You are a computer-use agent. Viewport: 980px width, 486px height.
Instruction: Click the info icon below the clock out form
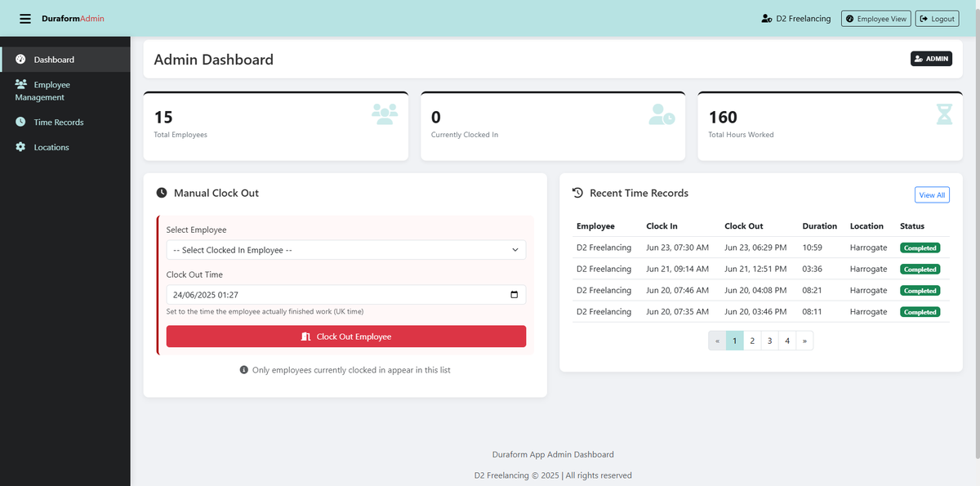243,370
